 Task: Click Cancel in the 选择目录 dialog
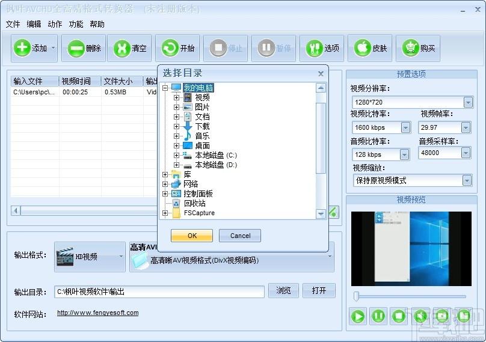point(240,236)
